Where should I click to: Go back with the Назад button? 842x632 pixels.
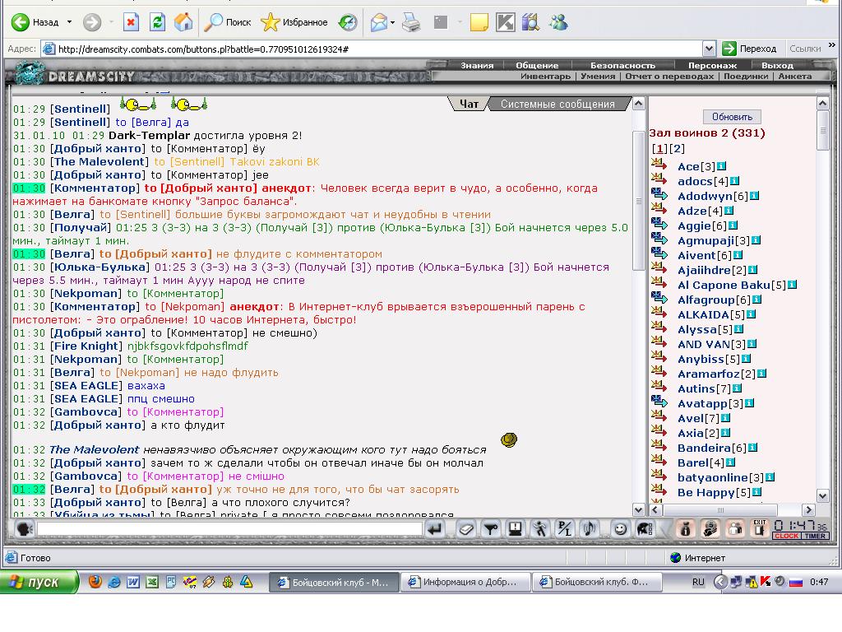point(35,22)
